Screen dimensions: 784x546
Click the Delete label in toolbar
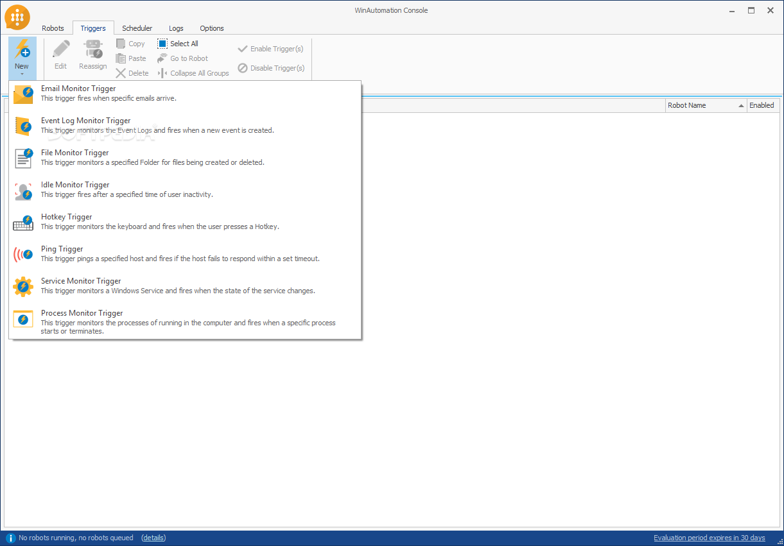click(x=139, y=73)
